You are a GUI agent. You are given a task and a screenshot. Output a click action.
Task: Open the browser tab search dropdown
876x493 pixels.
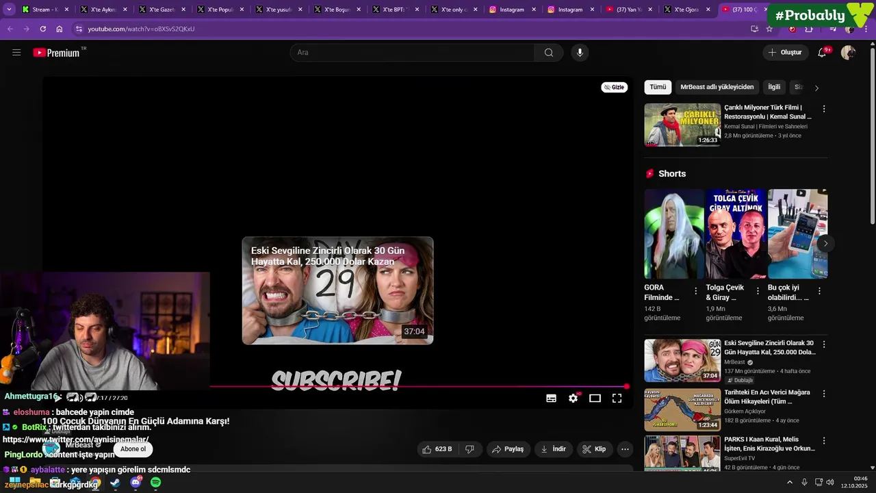pos(9,10)
